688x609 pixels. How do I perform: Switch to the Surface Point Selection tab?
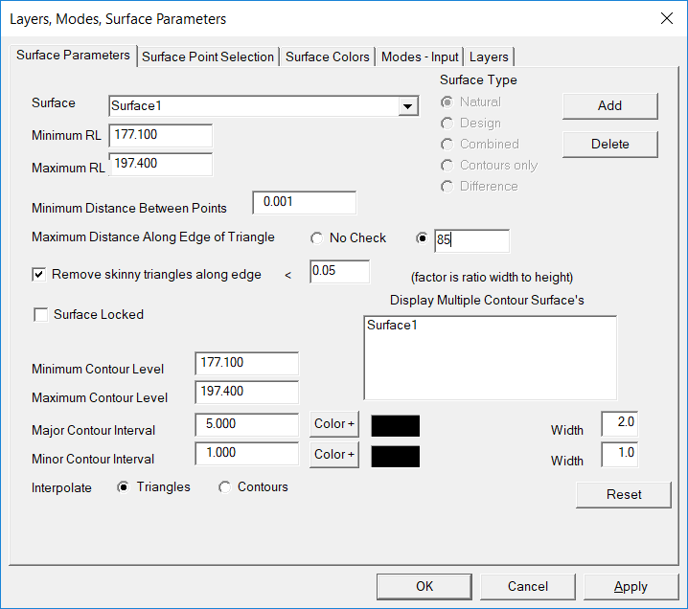point(208,56)
